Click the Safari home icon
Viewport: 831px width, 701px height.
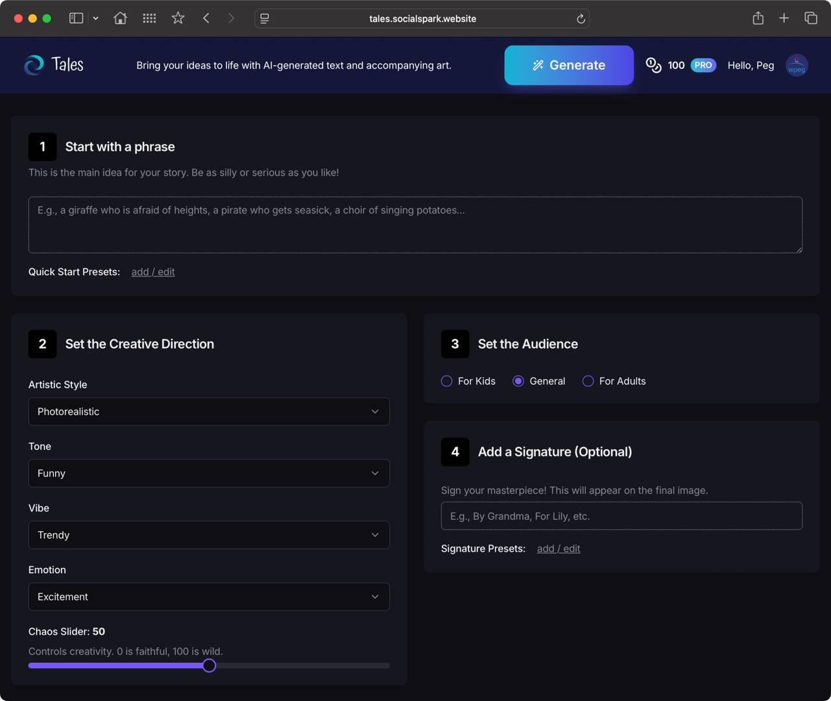(120, 18)
